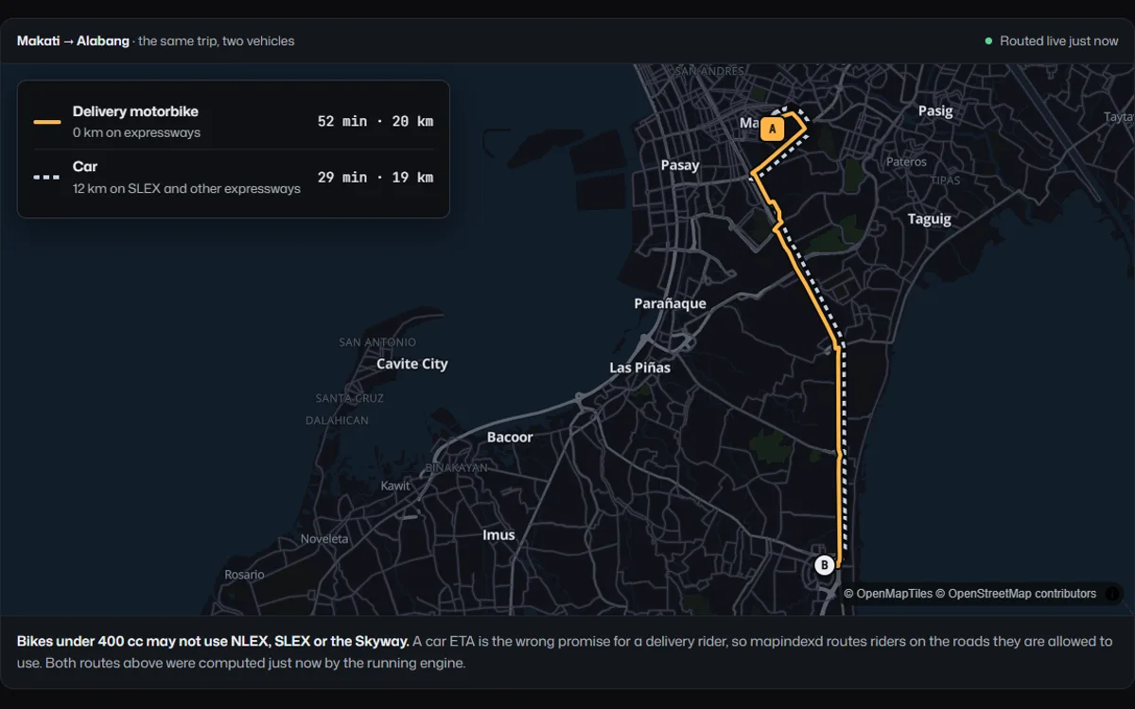Click the Pateros map label
The height and width of the screenshot is (709, 1135).
point(906,162)
